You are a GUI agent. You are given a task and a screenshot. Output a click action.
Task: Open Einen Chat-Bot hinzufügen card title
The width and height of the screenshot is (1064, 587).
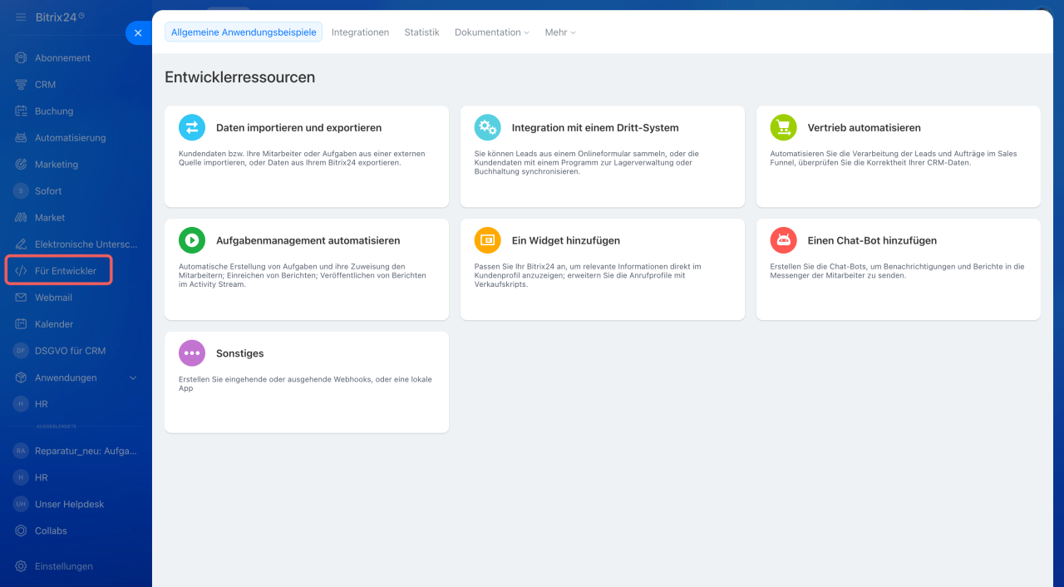click(872, 241)
